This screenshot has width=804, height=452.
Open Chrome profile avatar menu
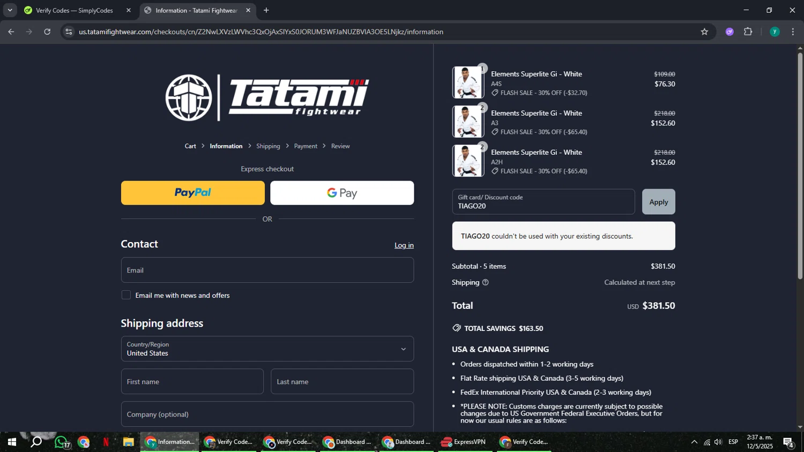point(775,32)
